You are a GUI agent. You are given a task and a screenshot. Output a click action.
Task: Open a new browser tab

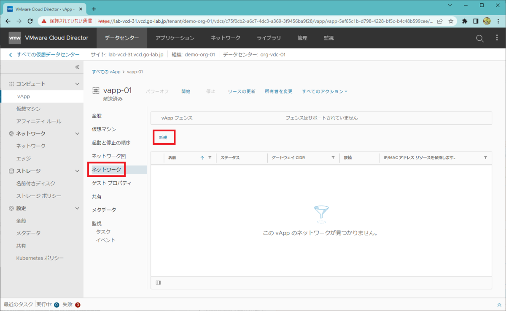pyautogui.click(x=94, y=8)
